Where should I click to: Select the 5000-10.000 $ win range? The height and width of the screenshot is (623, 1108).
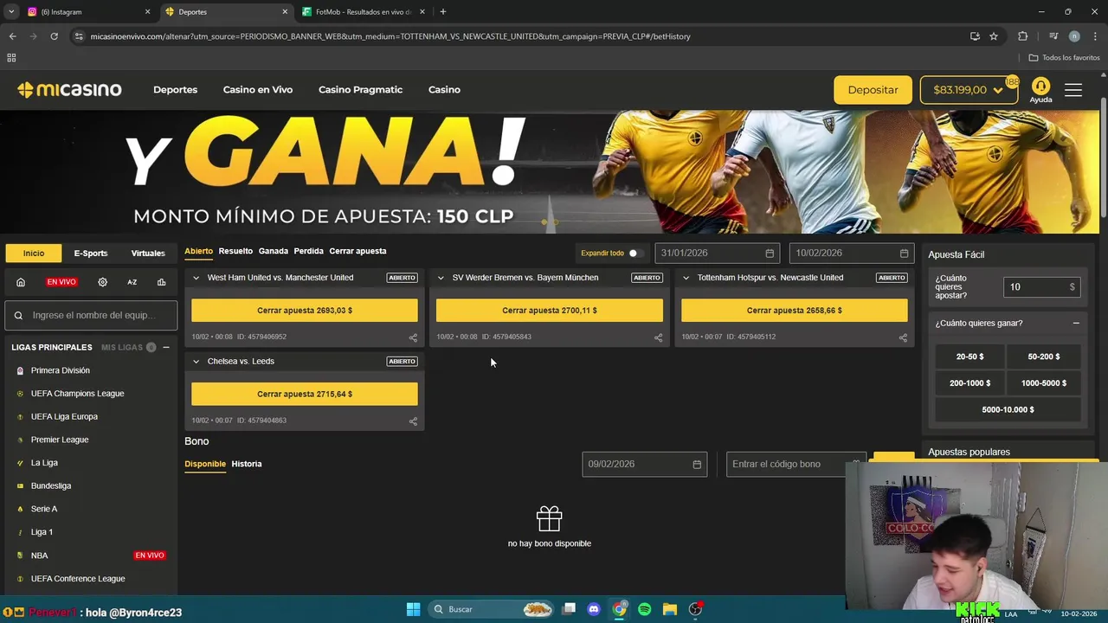tap(1008, 409)
